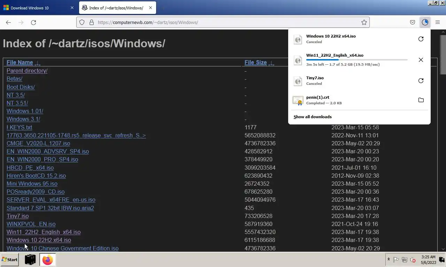
Task: Click the Win11 download progress bar
Action: 357,60
